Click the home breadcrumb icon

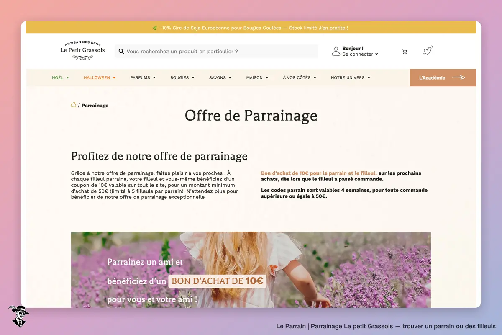[x=74, y=105]
